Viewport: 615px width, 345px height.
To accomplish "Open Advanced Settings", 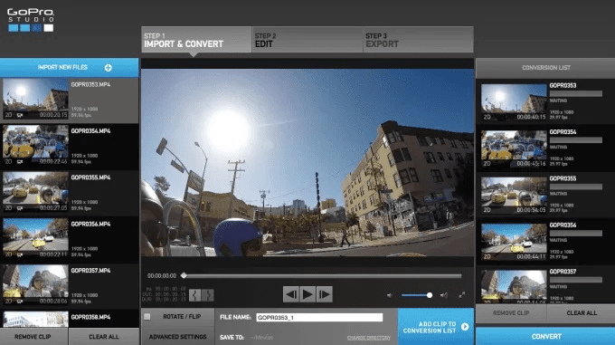I will [177, 337].
